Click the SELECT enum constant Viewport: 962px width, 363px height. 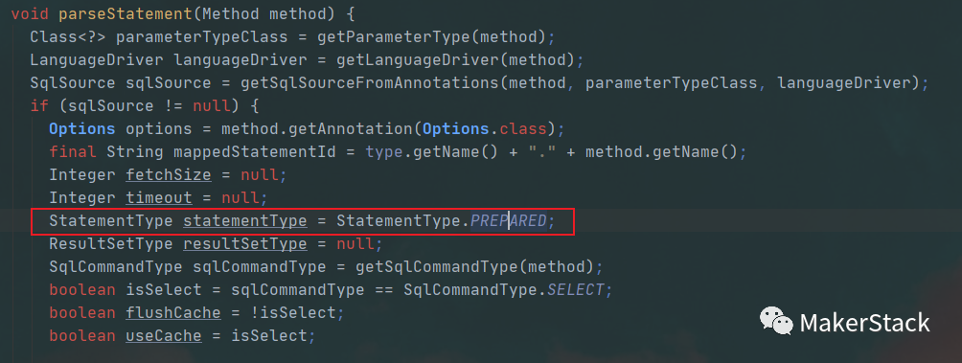(576, 290)
